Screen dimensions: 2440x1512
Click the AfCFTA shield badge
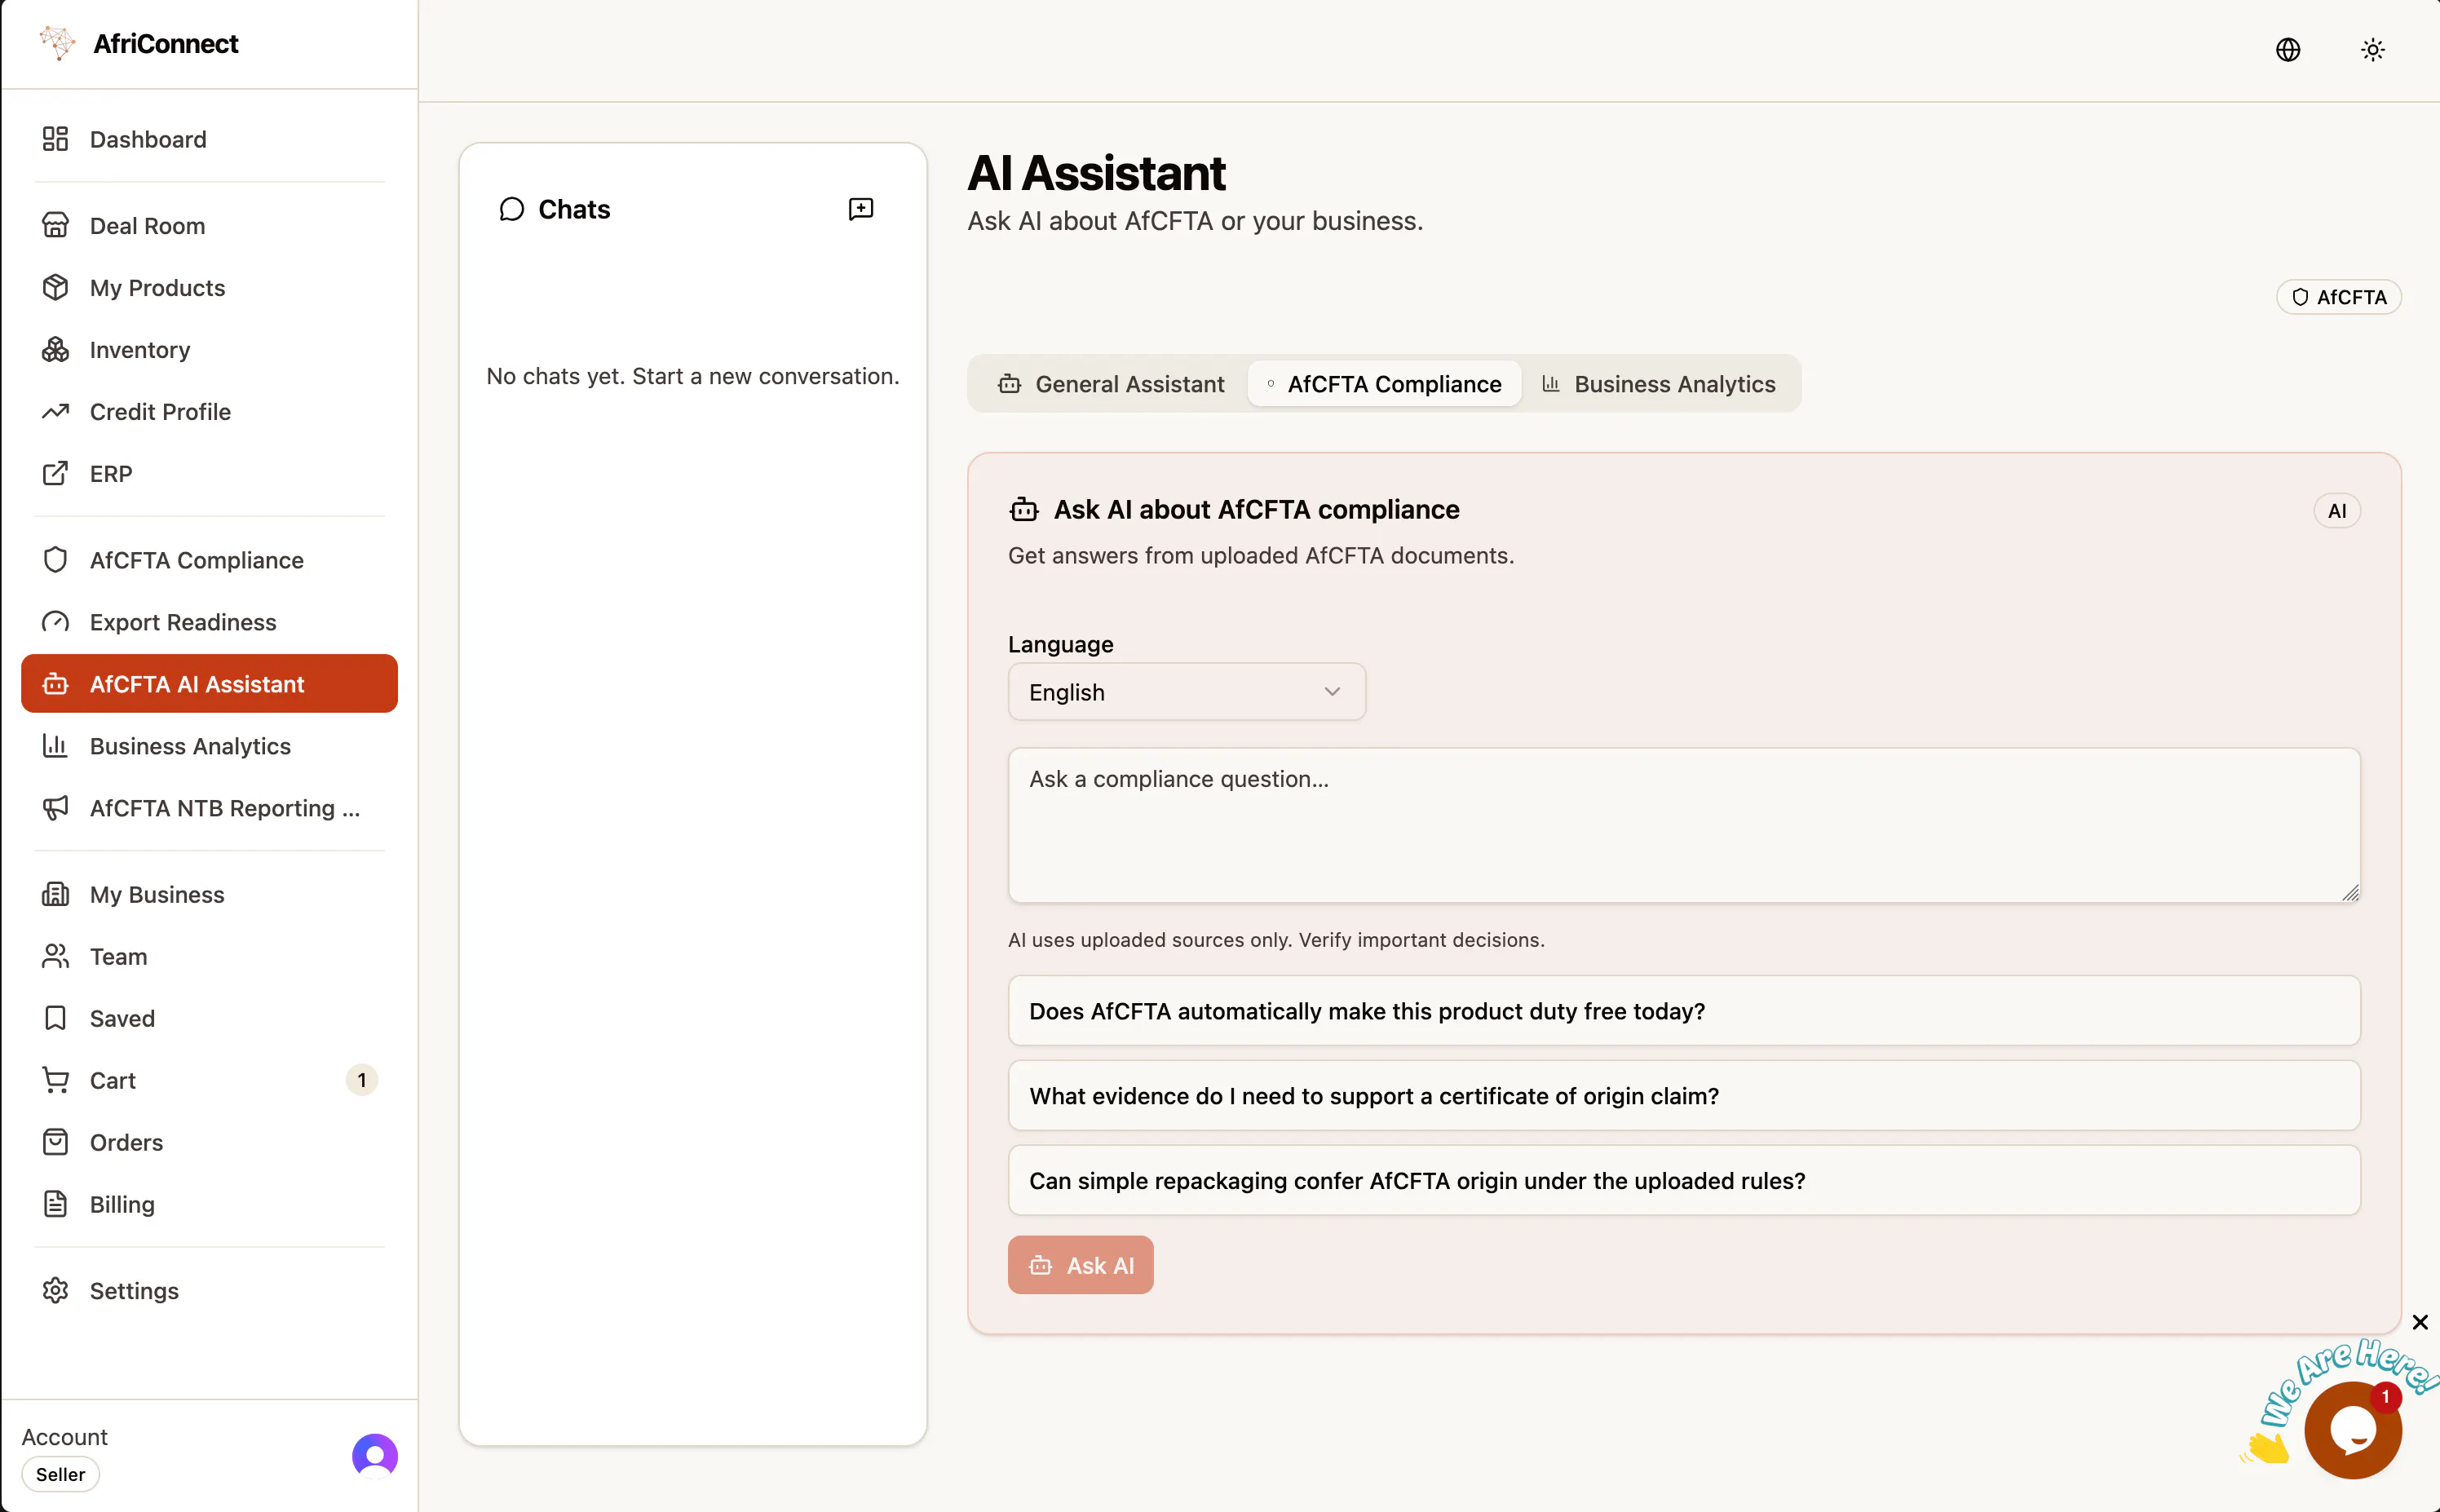(2338, 297)
